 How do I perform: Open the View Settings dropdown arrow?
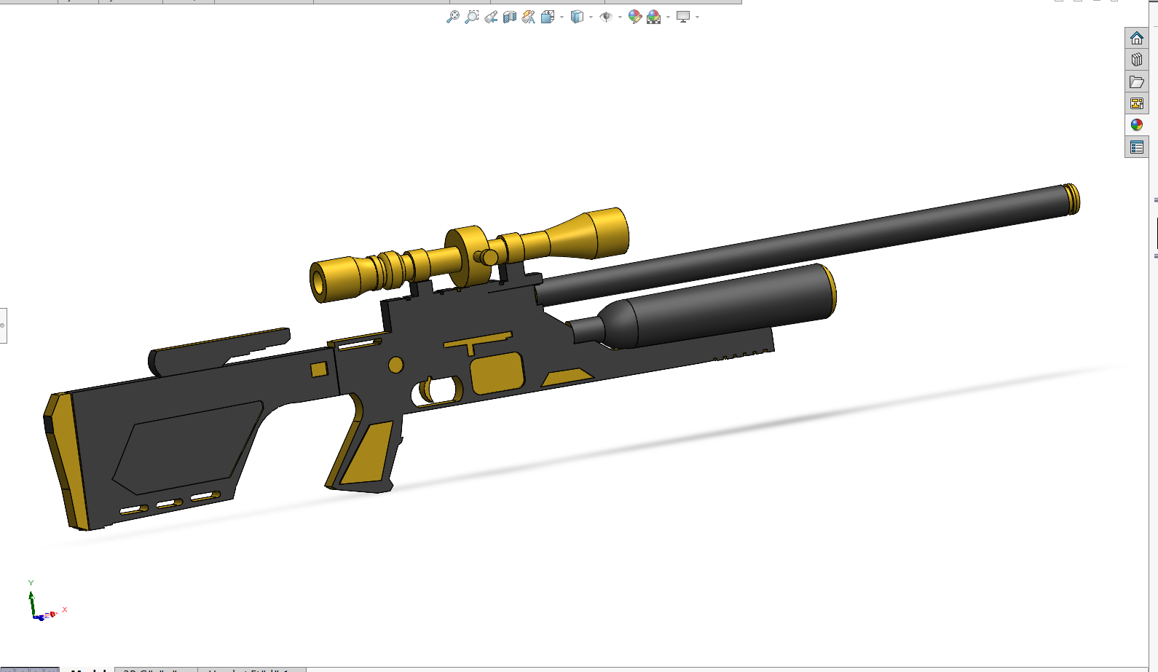(697, 17)
